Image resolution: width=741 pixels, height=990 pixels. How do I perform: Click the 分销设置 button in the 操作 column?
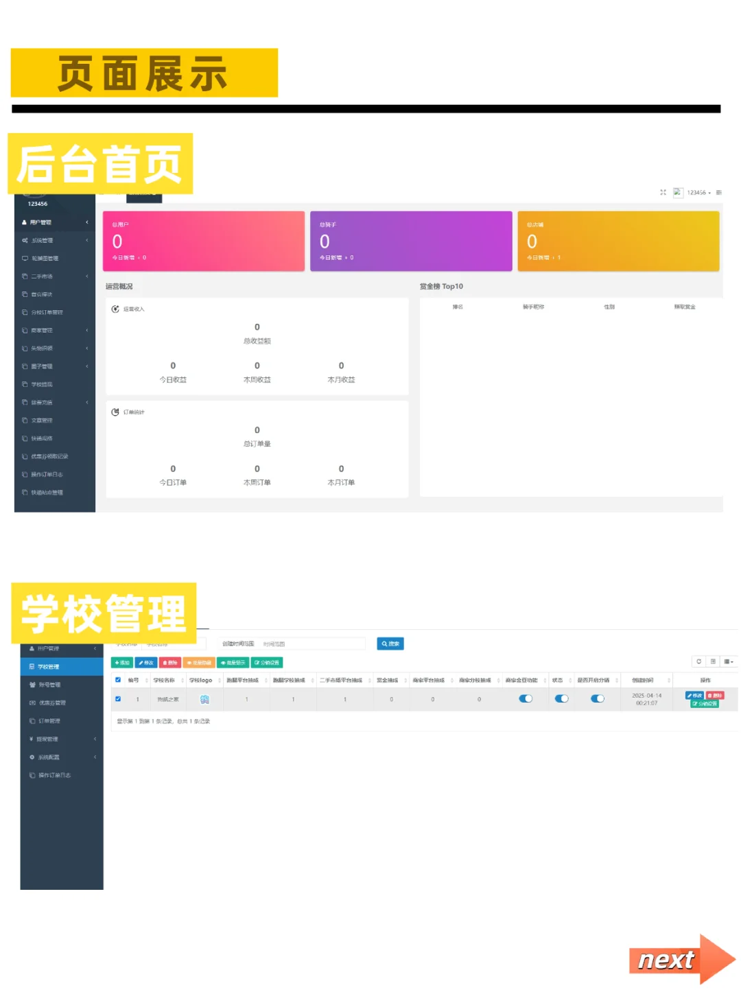click(x=705, y=703)
